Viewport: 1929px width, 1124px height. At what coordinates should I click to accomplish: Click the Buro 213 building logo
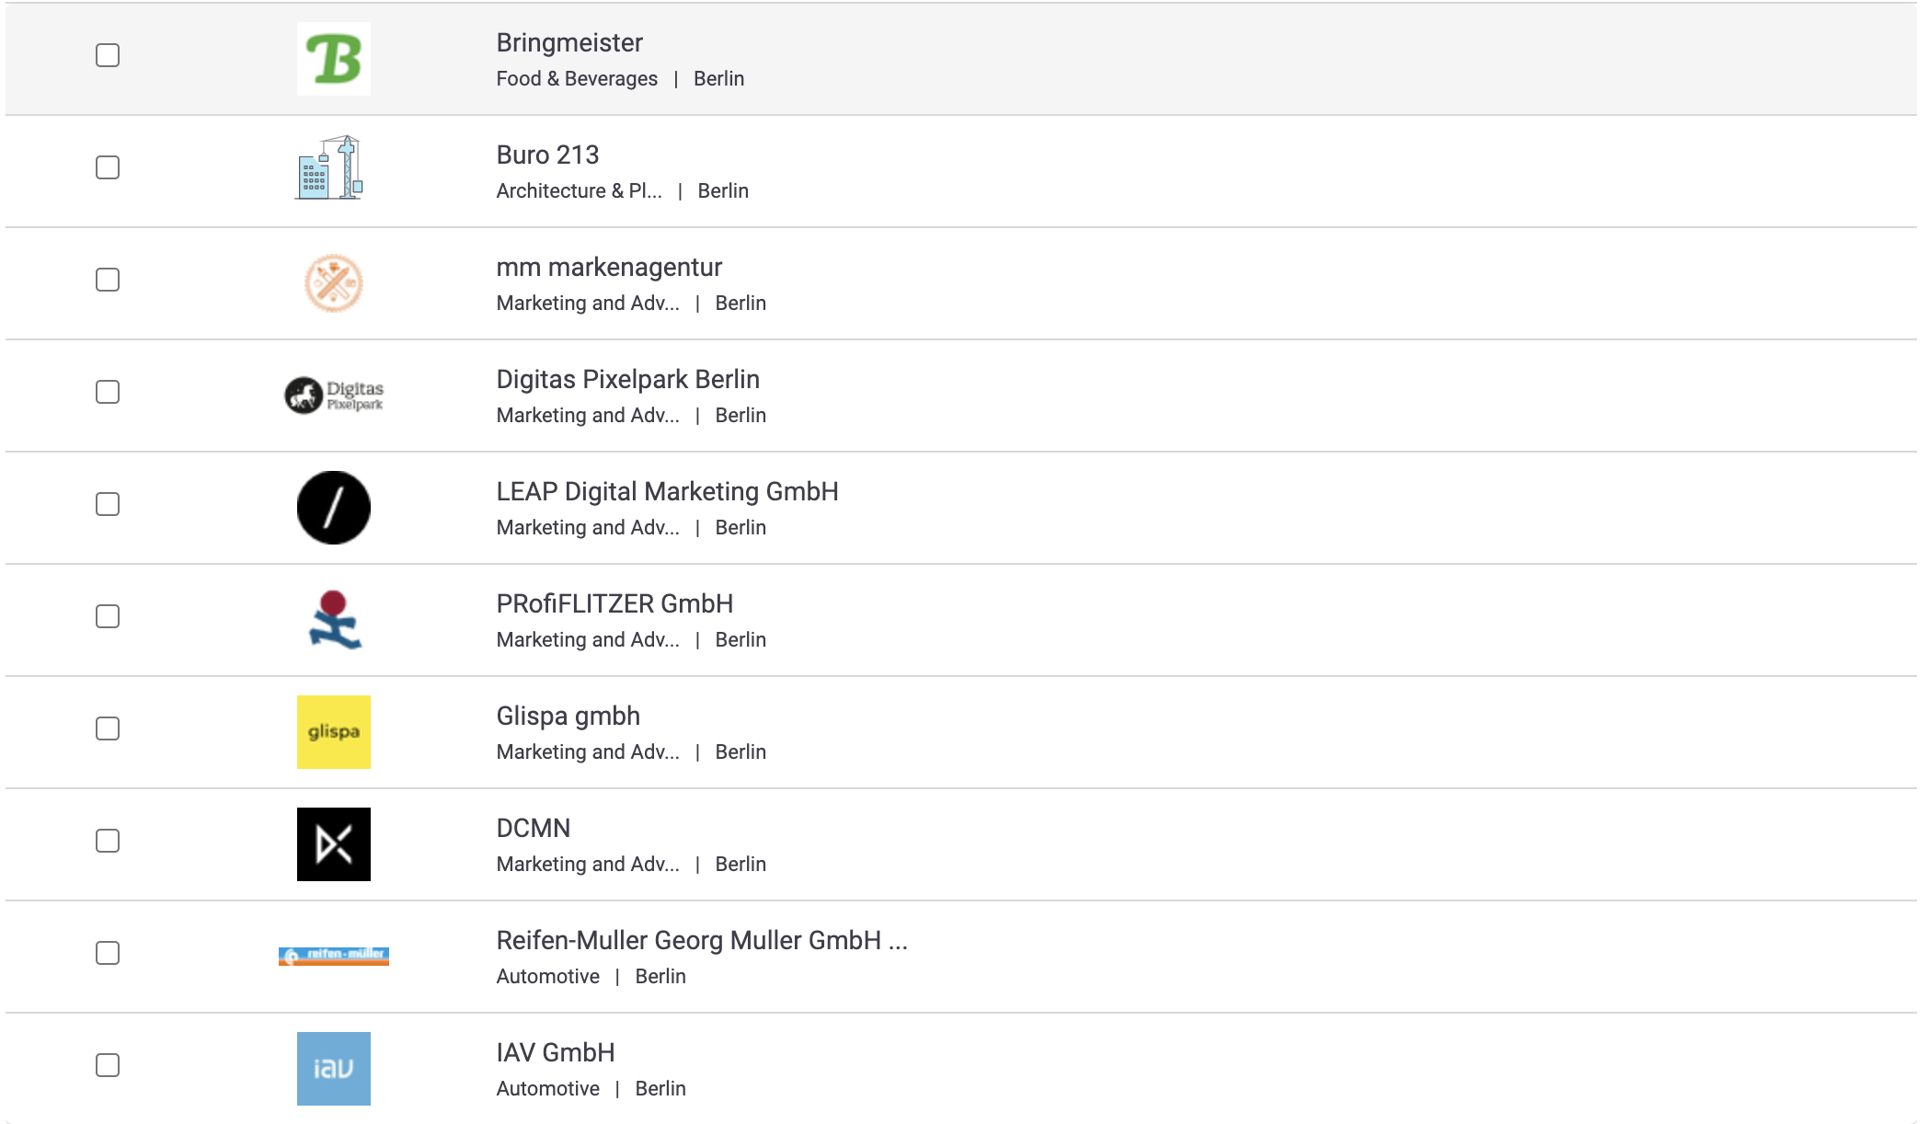pos(329,167)
